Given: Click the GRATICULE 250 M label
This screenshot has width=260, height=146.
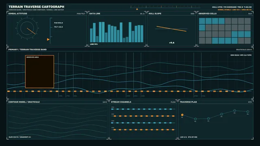Looking at the screenshot, I should [x=244, y=49].
